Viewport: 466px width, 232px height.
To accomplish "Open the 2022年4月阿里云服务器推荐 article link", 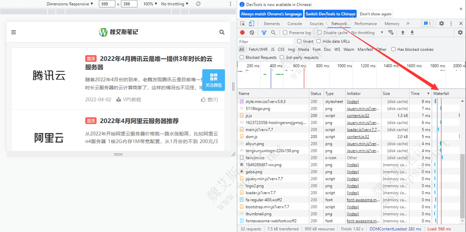I will click(x=139, y=121).
